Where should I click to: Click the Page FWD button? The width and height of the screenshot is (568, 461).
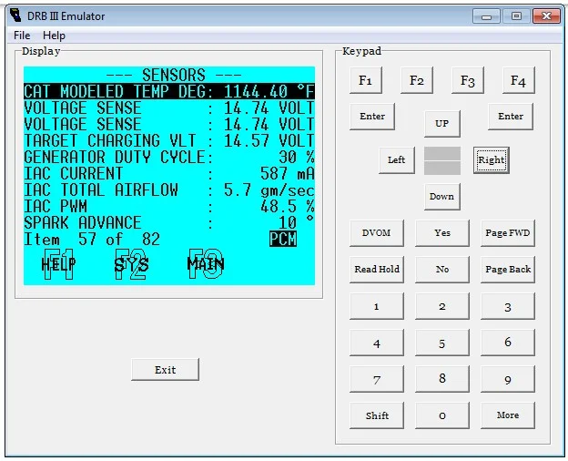pos(508,233)
